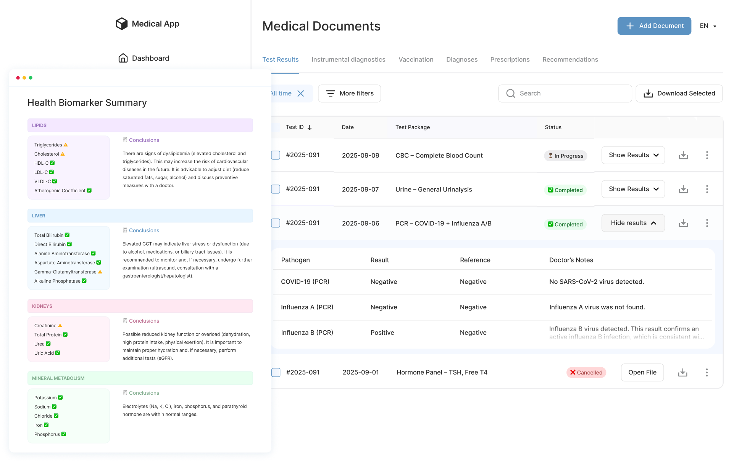Screen dimensions: 742x463
Task: Click the Add Document button
Action: [x=654, y=26]
